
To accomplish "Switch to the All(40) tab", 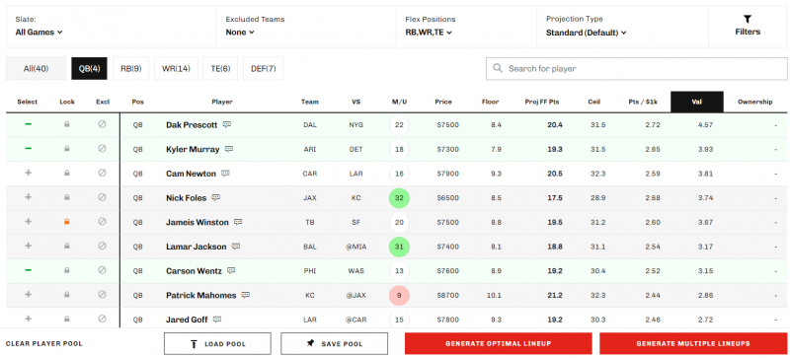I will 37,68.
